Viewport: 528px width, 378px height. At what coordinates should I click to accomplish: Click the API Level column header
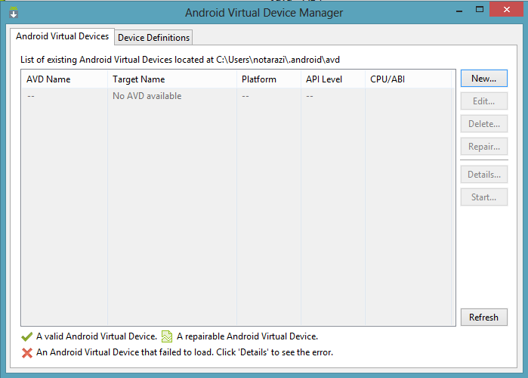[333, 79]
